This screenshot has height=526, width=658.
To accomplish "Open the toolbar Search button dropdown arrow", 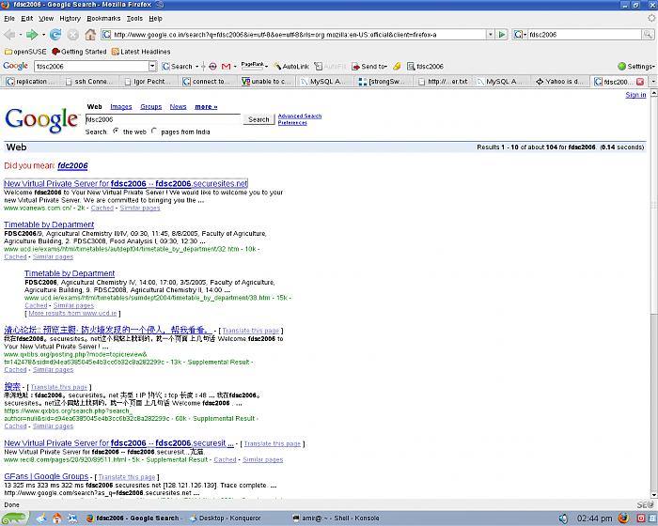I will click(x=196, y=67).
